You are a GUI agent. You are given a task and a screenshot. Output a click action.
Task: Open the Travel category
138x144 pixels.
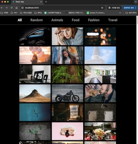[x=113, y=20]
